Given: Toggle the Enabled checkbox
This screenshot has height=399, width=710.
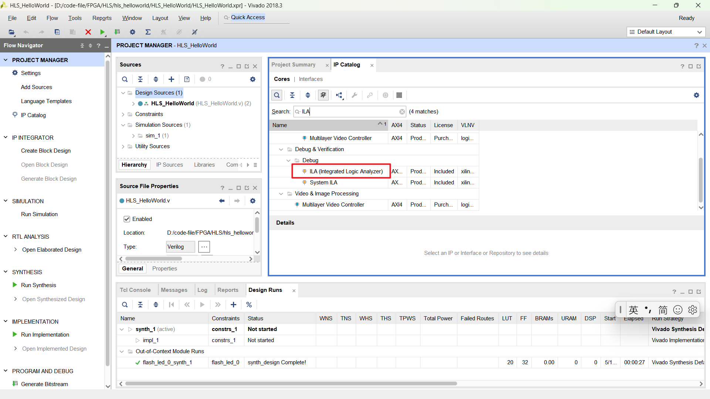Looking at the screenshot, I should tap(127, 219).
